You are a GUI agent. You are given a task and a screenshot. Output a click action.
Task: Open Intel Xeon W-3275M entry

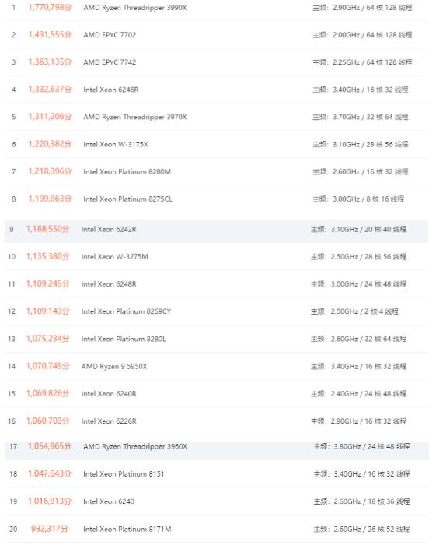pos(114,257)
